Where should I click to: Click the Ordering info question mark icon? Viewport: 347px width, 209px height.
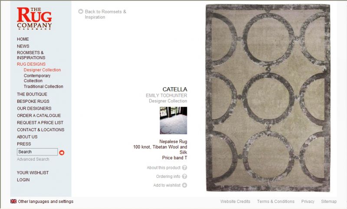[185, 177]
